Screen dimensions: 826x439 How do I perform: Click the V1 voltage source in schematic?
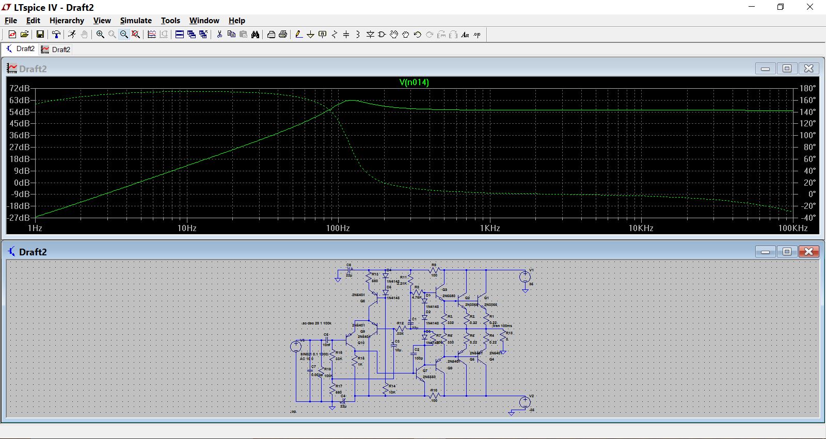pyautogui.click(x=525, y=277)
